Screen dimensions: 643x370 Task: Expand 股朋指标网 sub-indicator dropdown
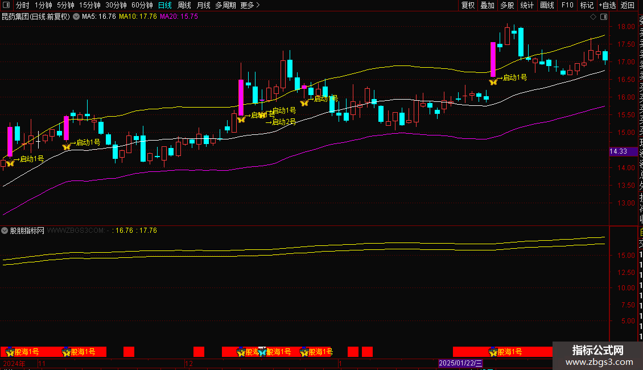[5, 231]
